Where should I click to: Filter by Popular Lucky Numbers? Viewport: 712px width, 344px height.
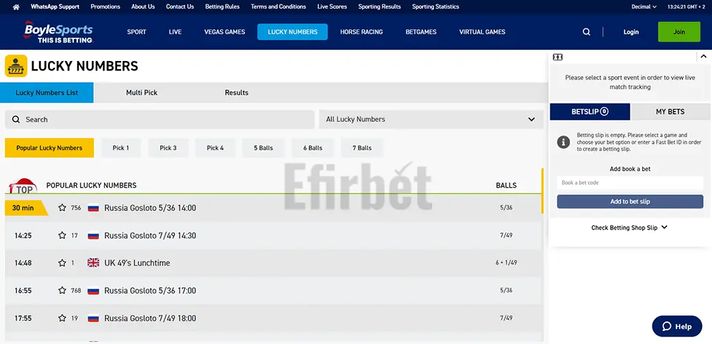pos(49,148)
